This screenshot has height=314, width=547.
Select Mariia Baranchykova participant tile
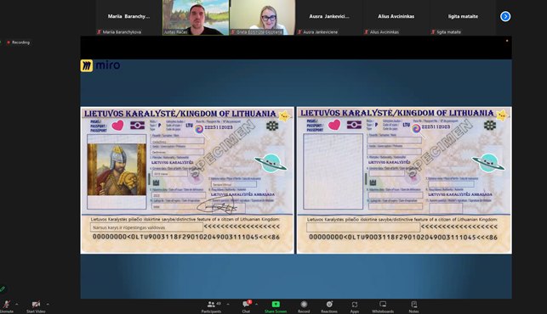[x=128, y=18]
